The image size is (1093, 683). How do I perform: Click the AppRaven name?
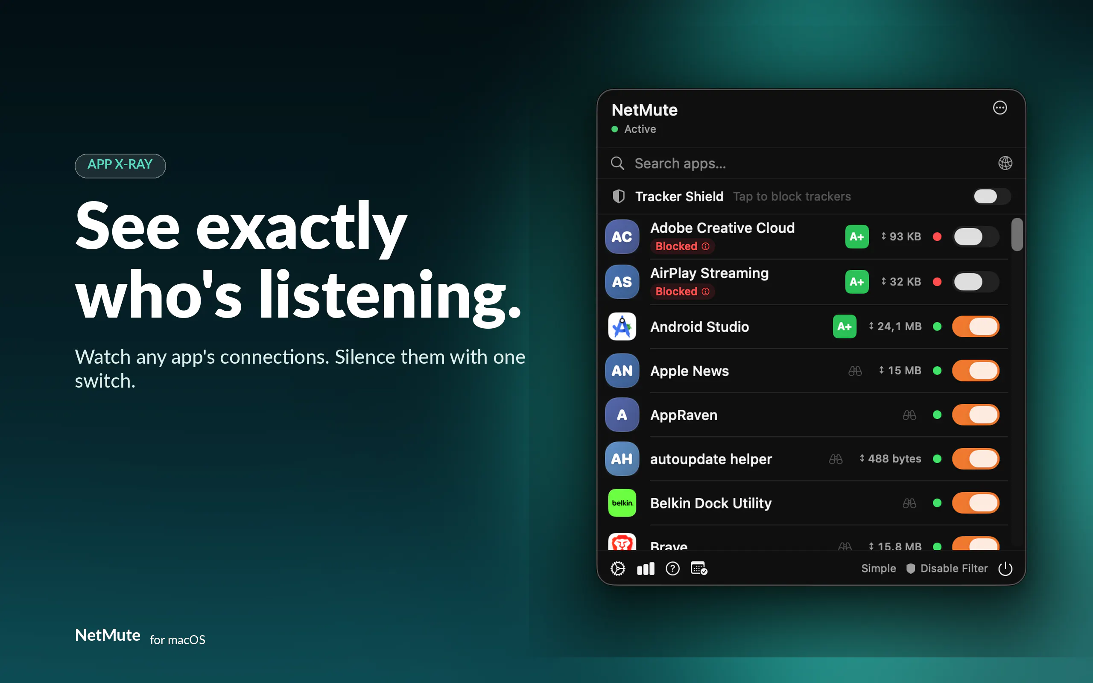tap(684, 415)
